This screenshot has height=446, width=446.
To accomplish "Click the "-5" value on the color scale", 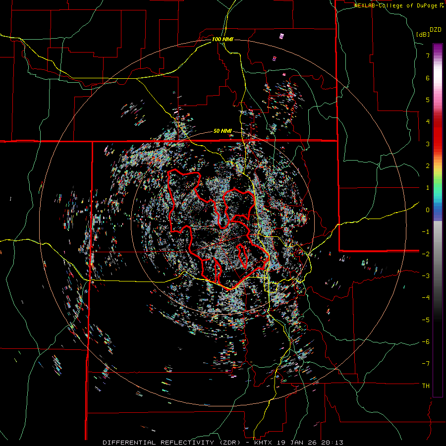I will [426, 320].
